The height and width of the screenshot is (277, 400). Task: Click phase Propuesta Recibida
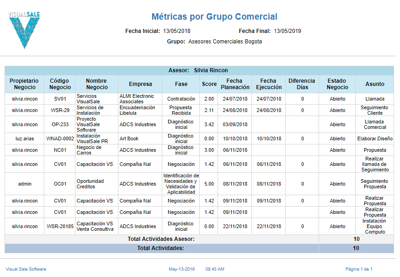[x=181, y=111]
